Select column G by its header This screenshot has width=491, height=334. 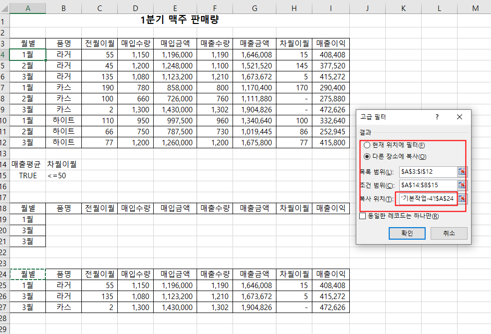pyautogui.click(x=254, y=8)
